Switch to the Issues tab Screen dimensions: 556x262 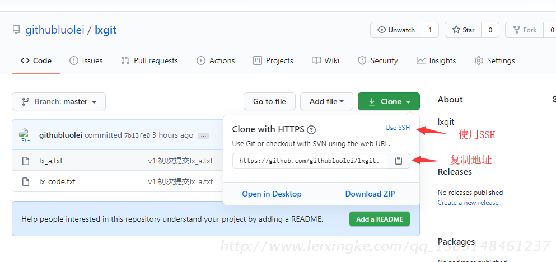(x=86, y=60)
